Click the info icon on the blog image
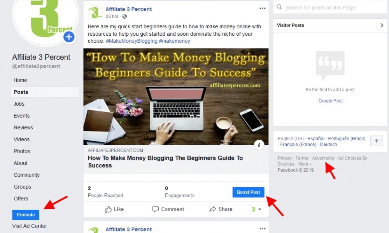This screenshot has width=389, height=233. point(259,145)
